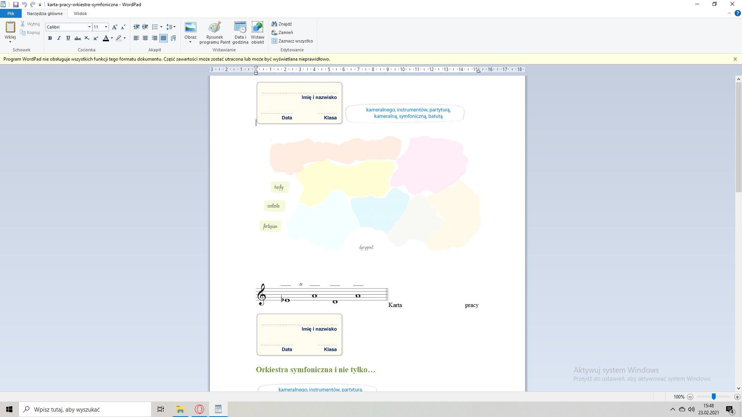Center align the text

tap(145, 38)
